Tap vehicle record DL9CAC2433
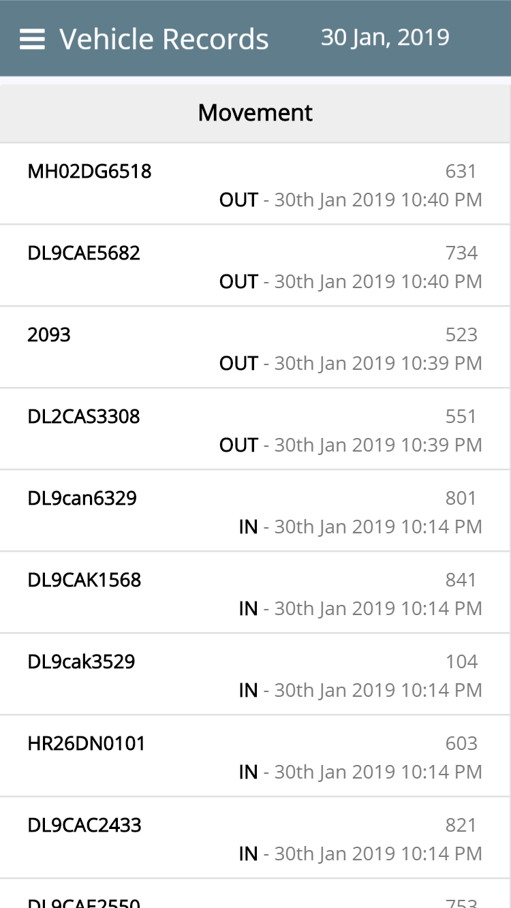The height and width of the screenshot is (908, 511). (x=84, y=825)
